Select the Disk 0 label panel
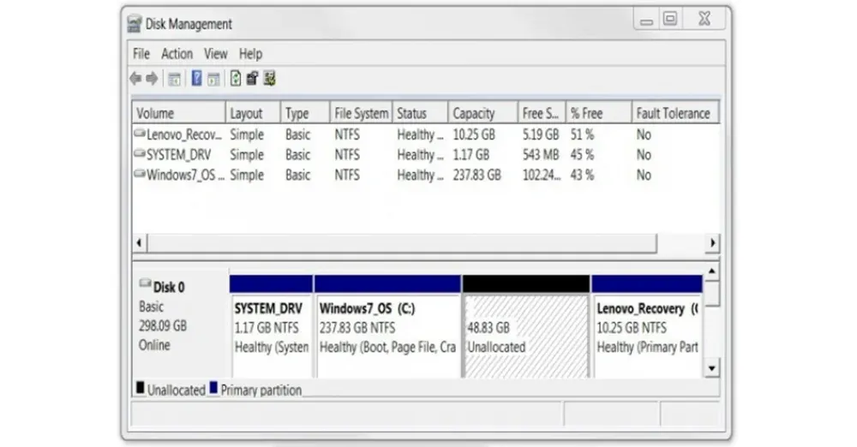The image size is (857, 447). (180, 324)
